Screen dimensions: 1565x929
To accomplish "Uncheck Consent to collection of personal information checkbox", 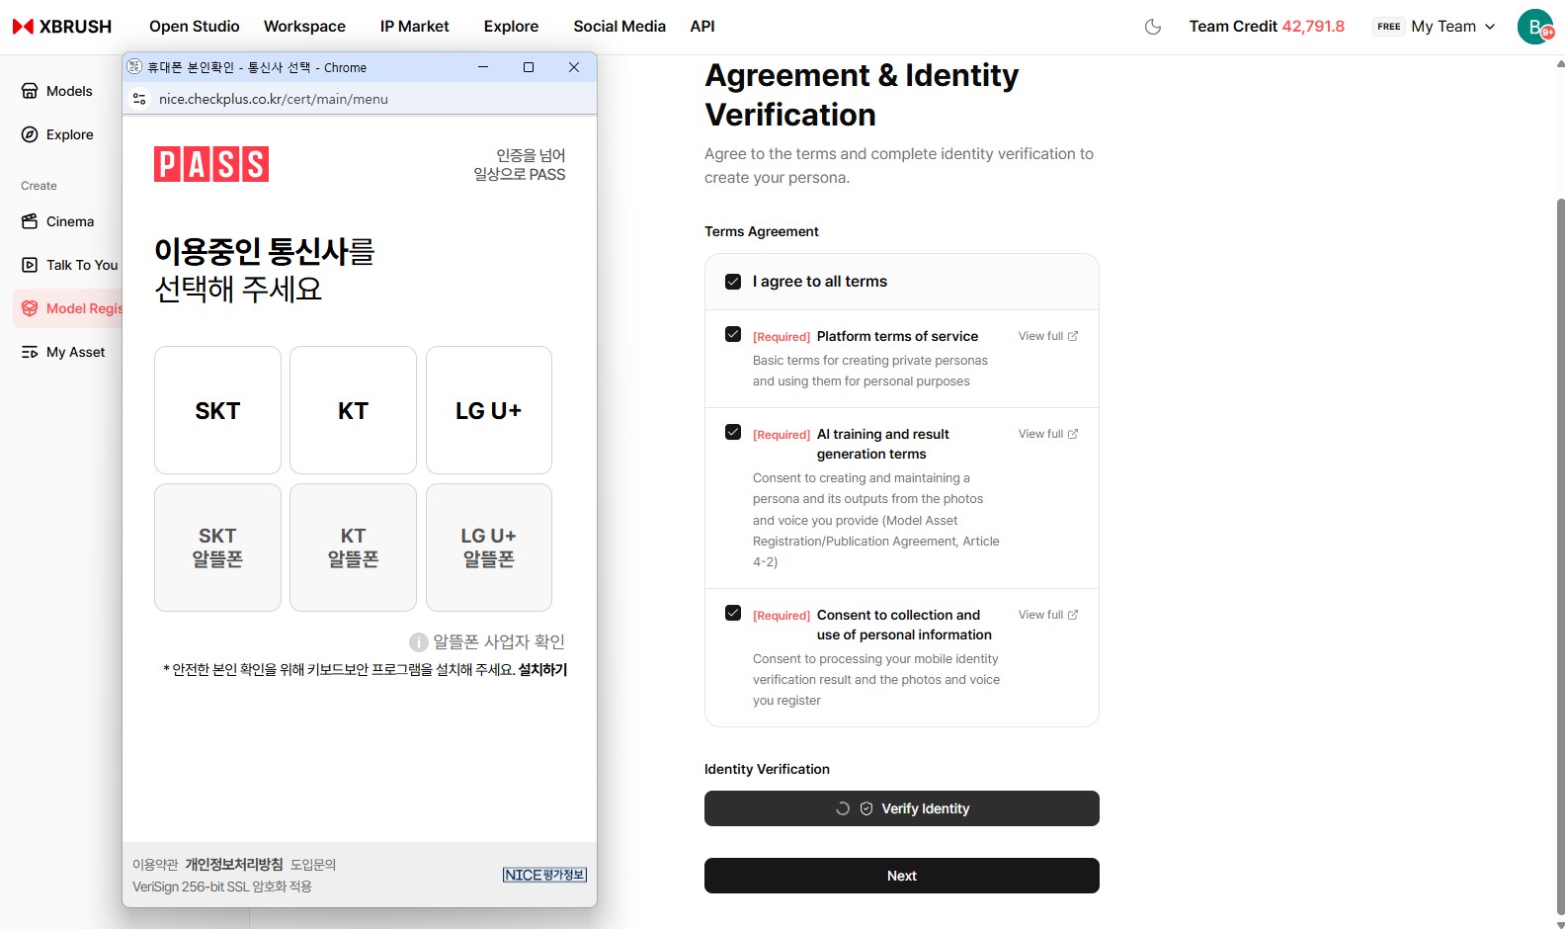I will 733,613.
